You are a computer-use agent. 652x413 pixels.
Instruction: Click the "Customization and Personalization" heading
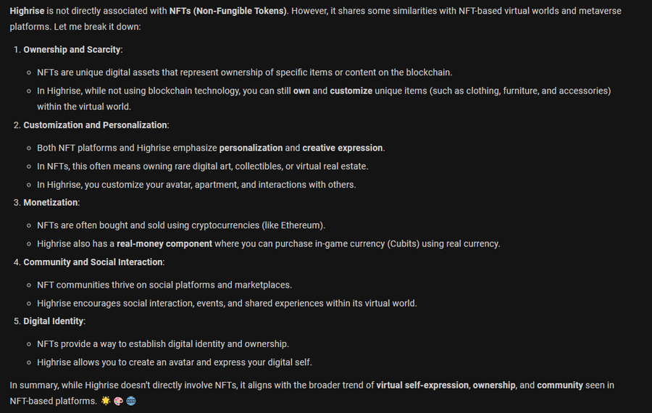(96, 125)
